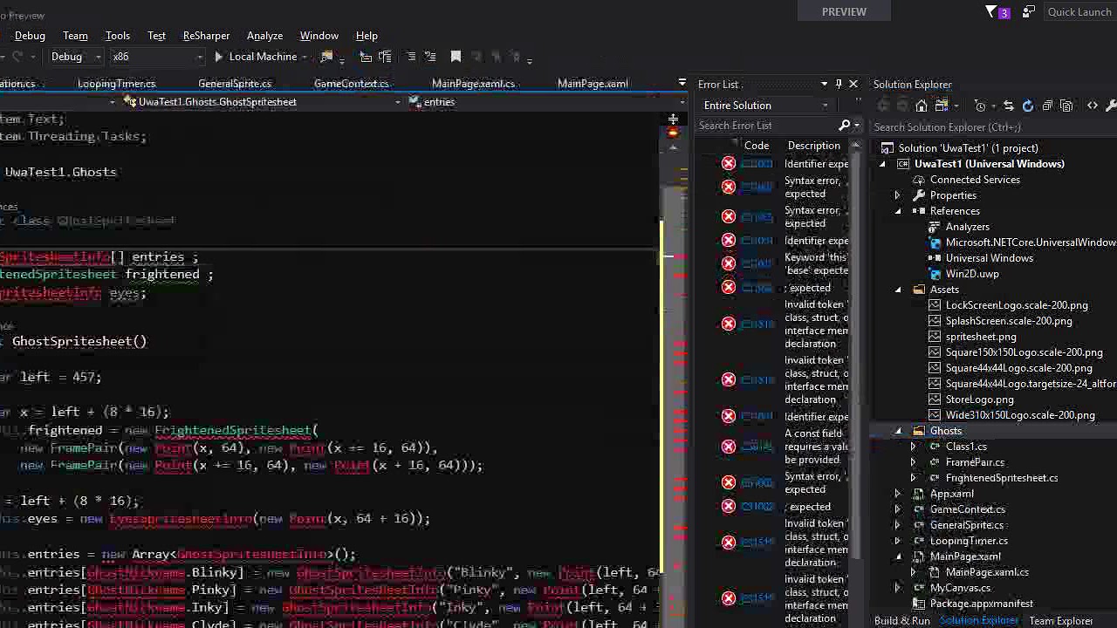Screen dimensions: 1117x628
Task: Open the Error List window options dropdown
Action: pyautogui.click(x=824, y=85)
